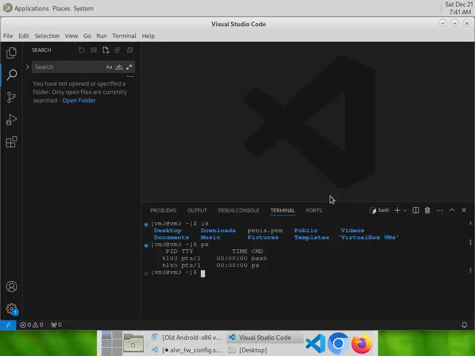Open the View menu
This screenshot has width=475, height=356.
point(71,36)
